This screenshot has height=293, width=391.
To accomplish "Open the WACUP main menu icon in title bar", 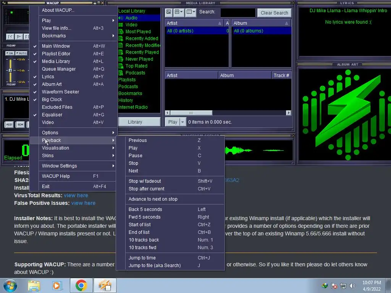I will [4, 3].
